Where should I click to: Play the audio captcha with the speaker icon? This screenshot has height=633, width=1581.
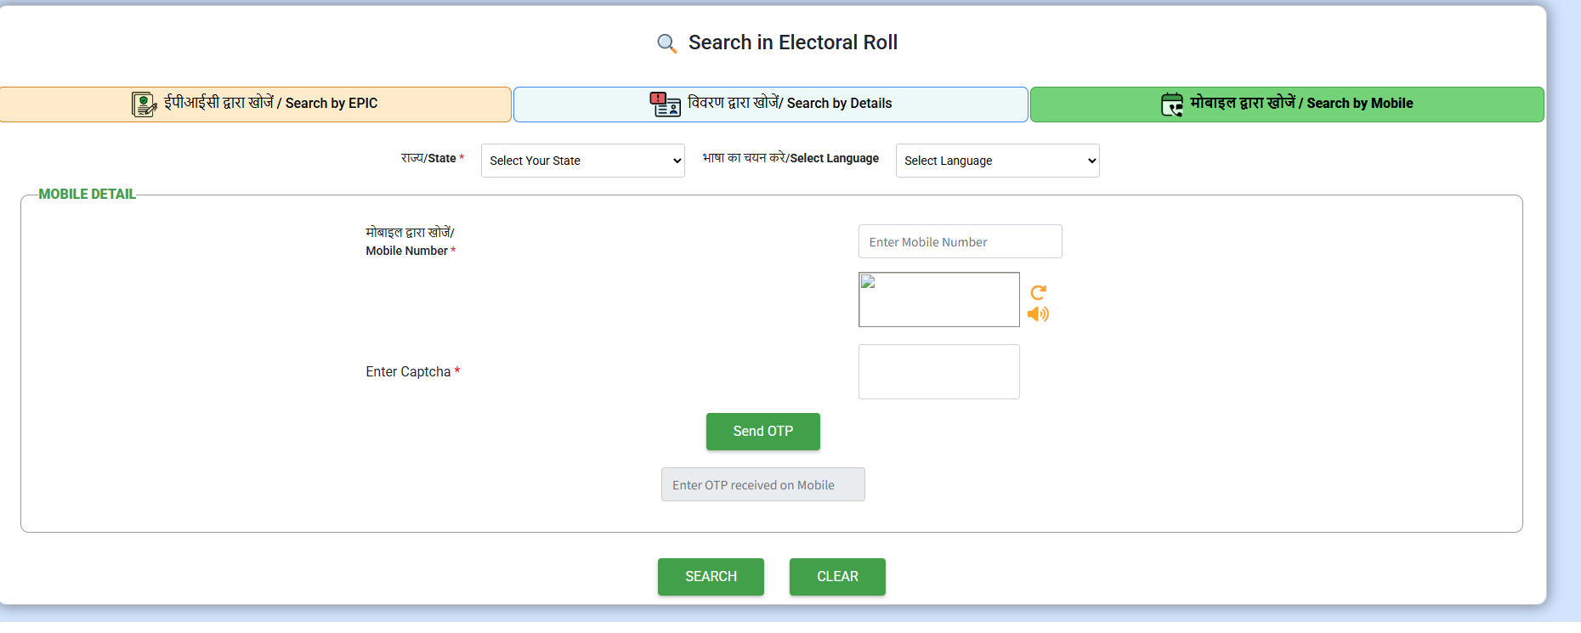[x=1038, y=314]
